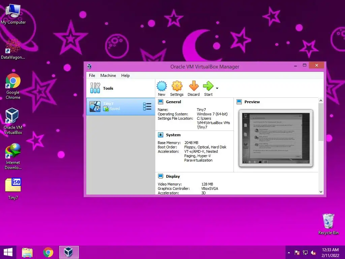Select the DataWagon desktop shortcut

click(13, 49)
